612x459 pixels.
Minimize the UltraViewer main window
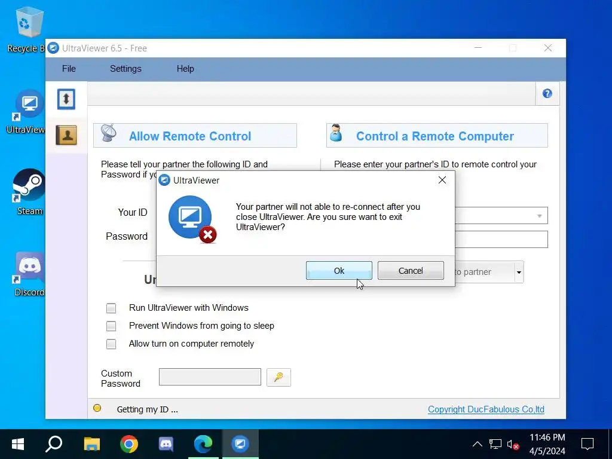pyautogui.click(x=478, y=48)
